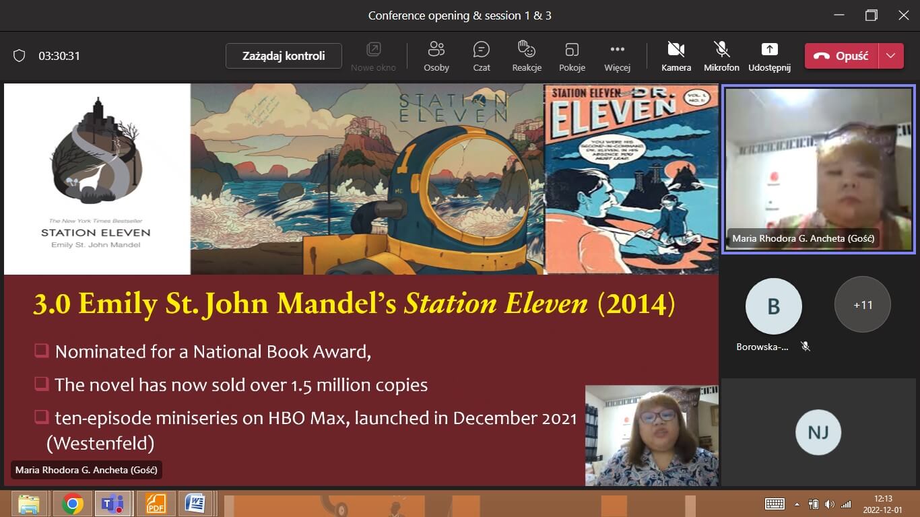Show the +11 additional participants
The image size is (920, 517).
point(863,305)
